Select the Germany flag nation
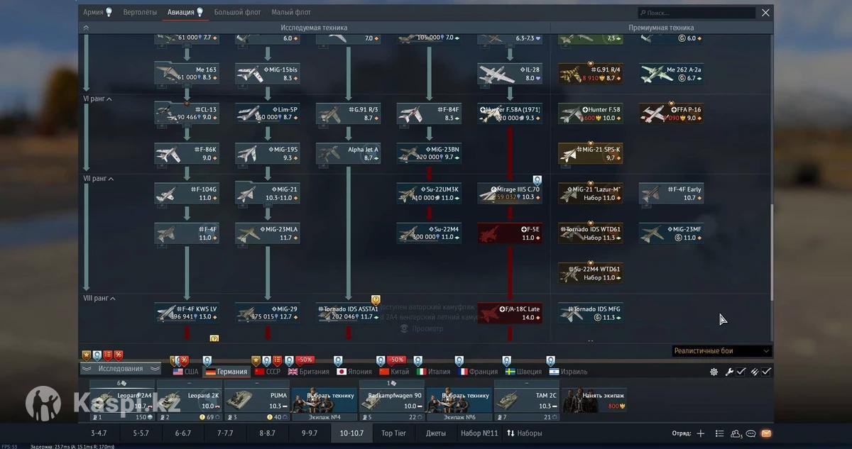 pyautogui.click(x=226, y=372)
